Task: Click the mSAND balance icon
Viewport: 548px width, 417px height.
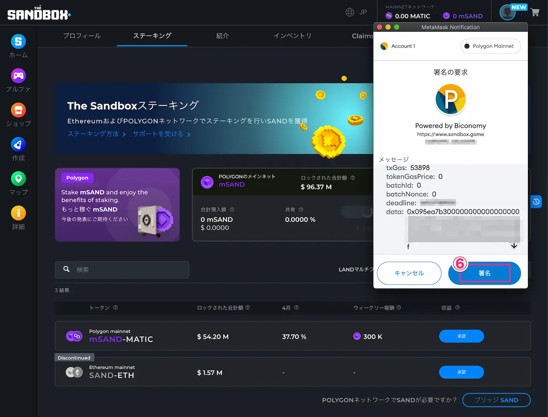Action: click(x=447, y=16)
